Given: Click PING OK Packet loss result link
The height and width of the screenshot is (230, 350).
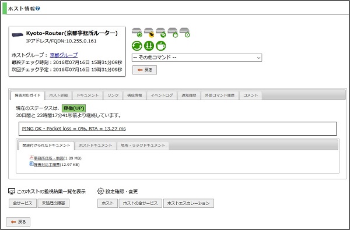Looking at the screenshot, I should click(x=73, y=129).
